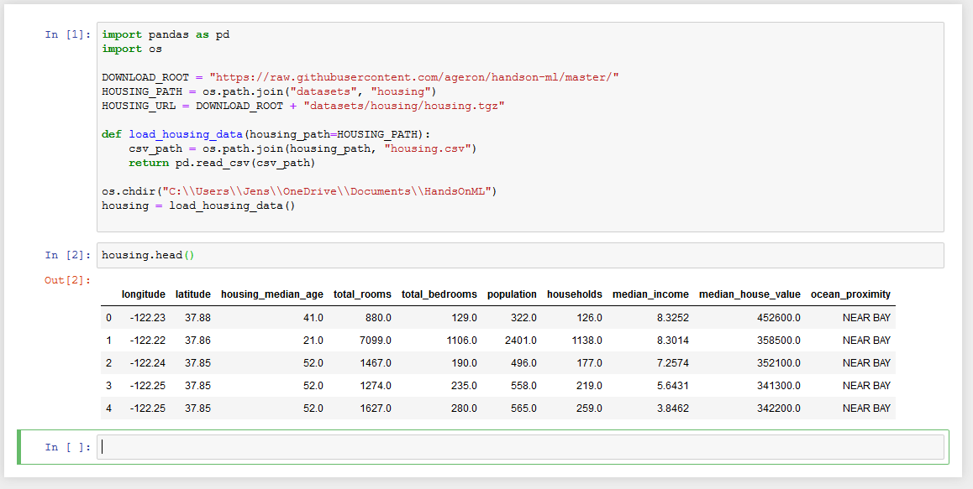Click the ocean_proximity column header
The image size is (973, 489).
coord(851,294)
